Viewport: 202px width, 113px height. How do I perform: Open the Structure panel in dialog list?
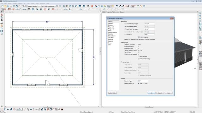[x=111, y=25]
